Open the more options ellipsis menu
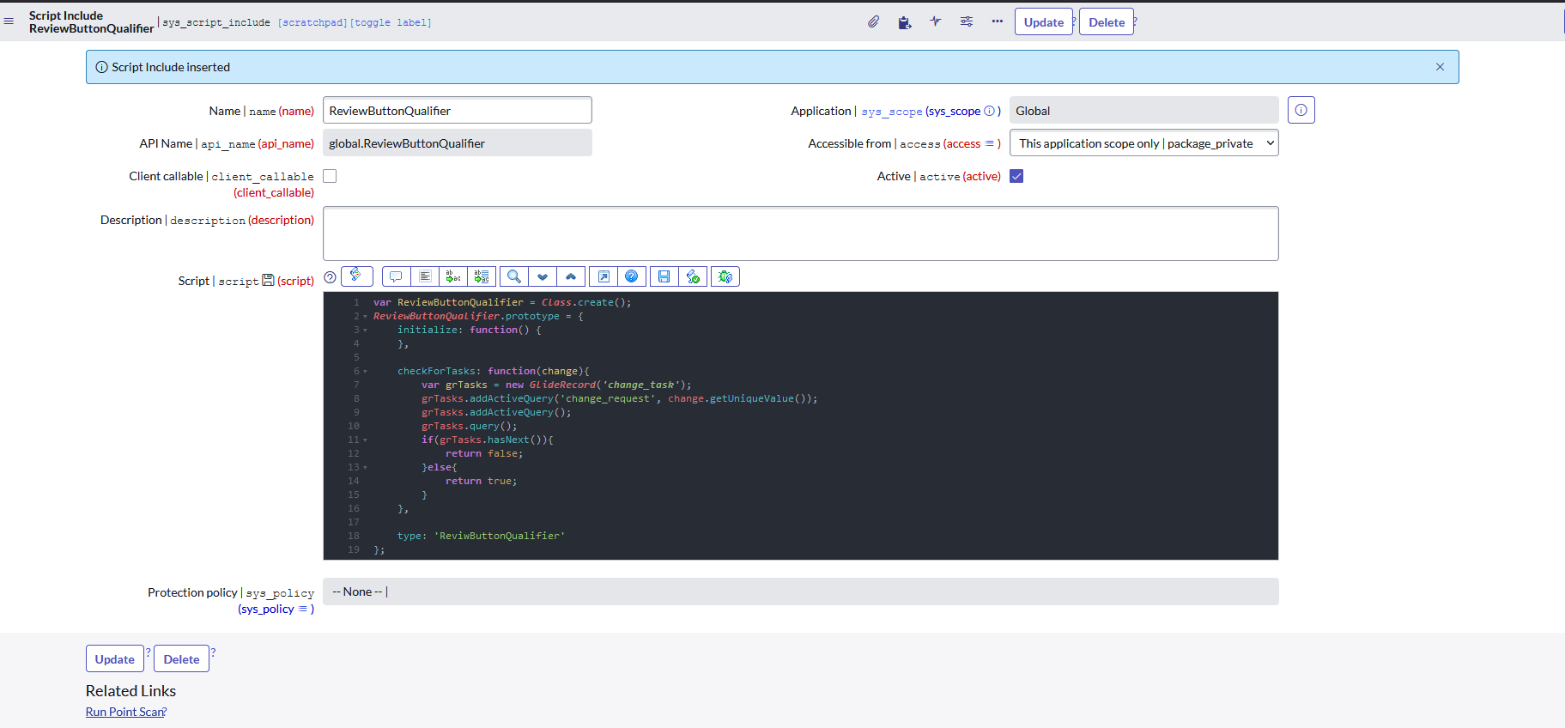The height and width of the screenshot is (728, 1565). coord(997,21)
